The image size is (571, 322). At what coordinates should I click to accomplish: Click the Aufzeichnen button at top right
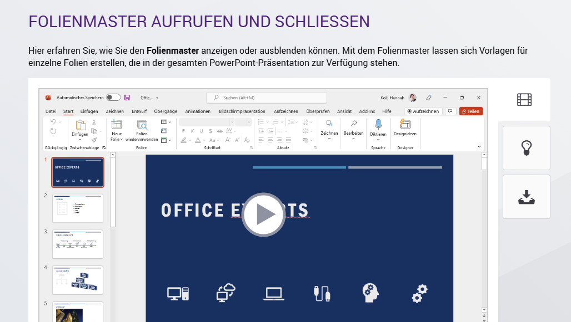(423, 111)
